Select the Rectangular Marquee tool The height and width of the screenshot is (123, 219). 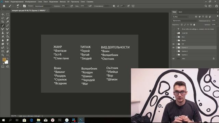(8, 14)
